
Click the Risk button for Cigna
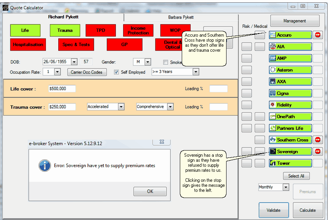click(247, 93)
